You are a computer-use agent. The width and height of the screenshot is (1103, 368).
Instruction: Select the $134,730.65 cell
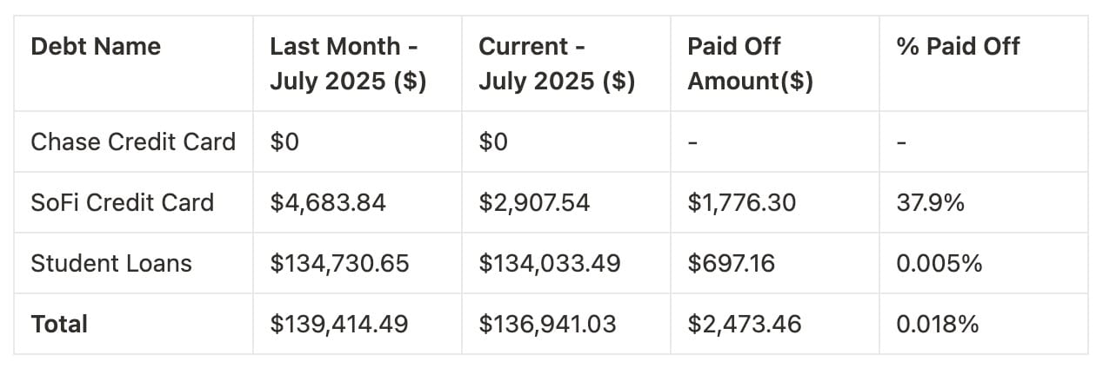[x=339, y=263]
